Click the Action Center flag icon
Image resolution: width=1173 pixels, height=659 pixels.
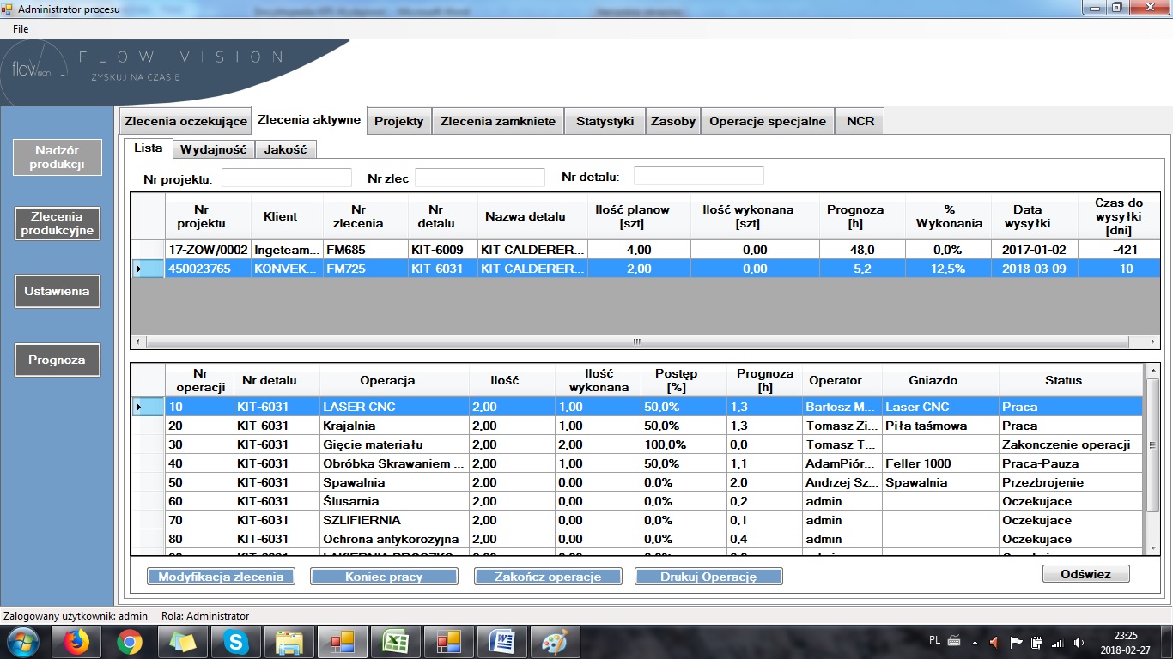1017,642
